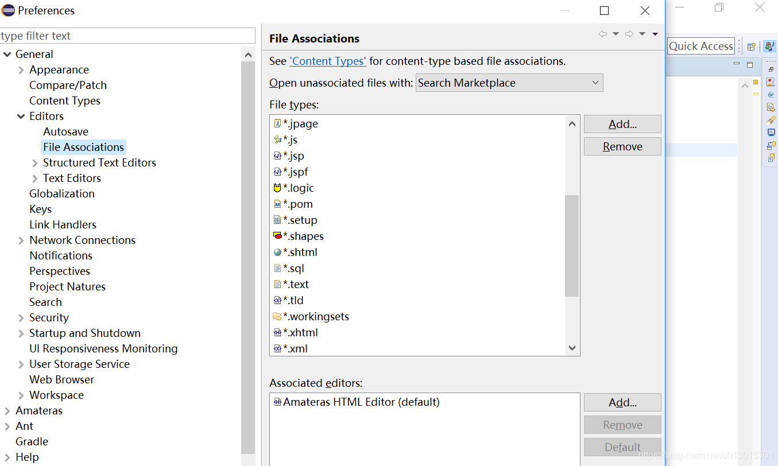Select the *.jpage file type icon
This screenshot has height=466, width=778.
coord(277,123)
